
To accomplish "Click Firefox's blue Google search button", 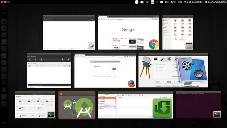I will [114, 69].
